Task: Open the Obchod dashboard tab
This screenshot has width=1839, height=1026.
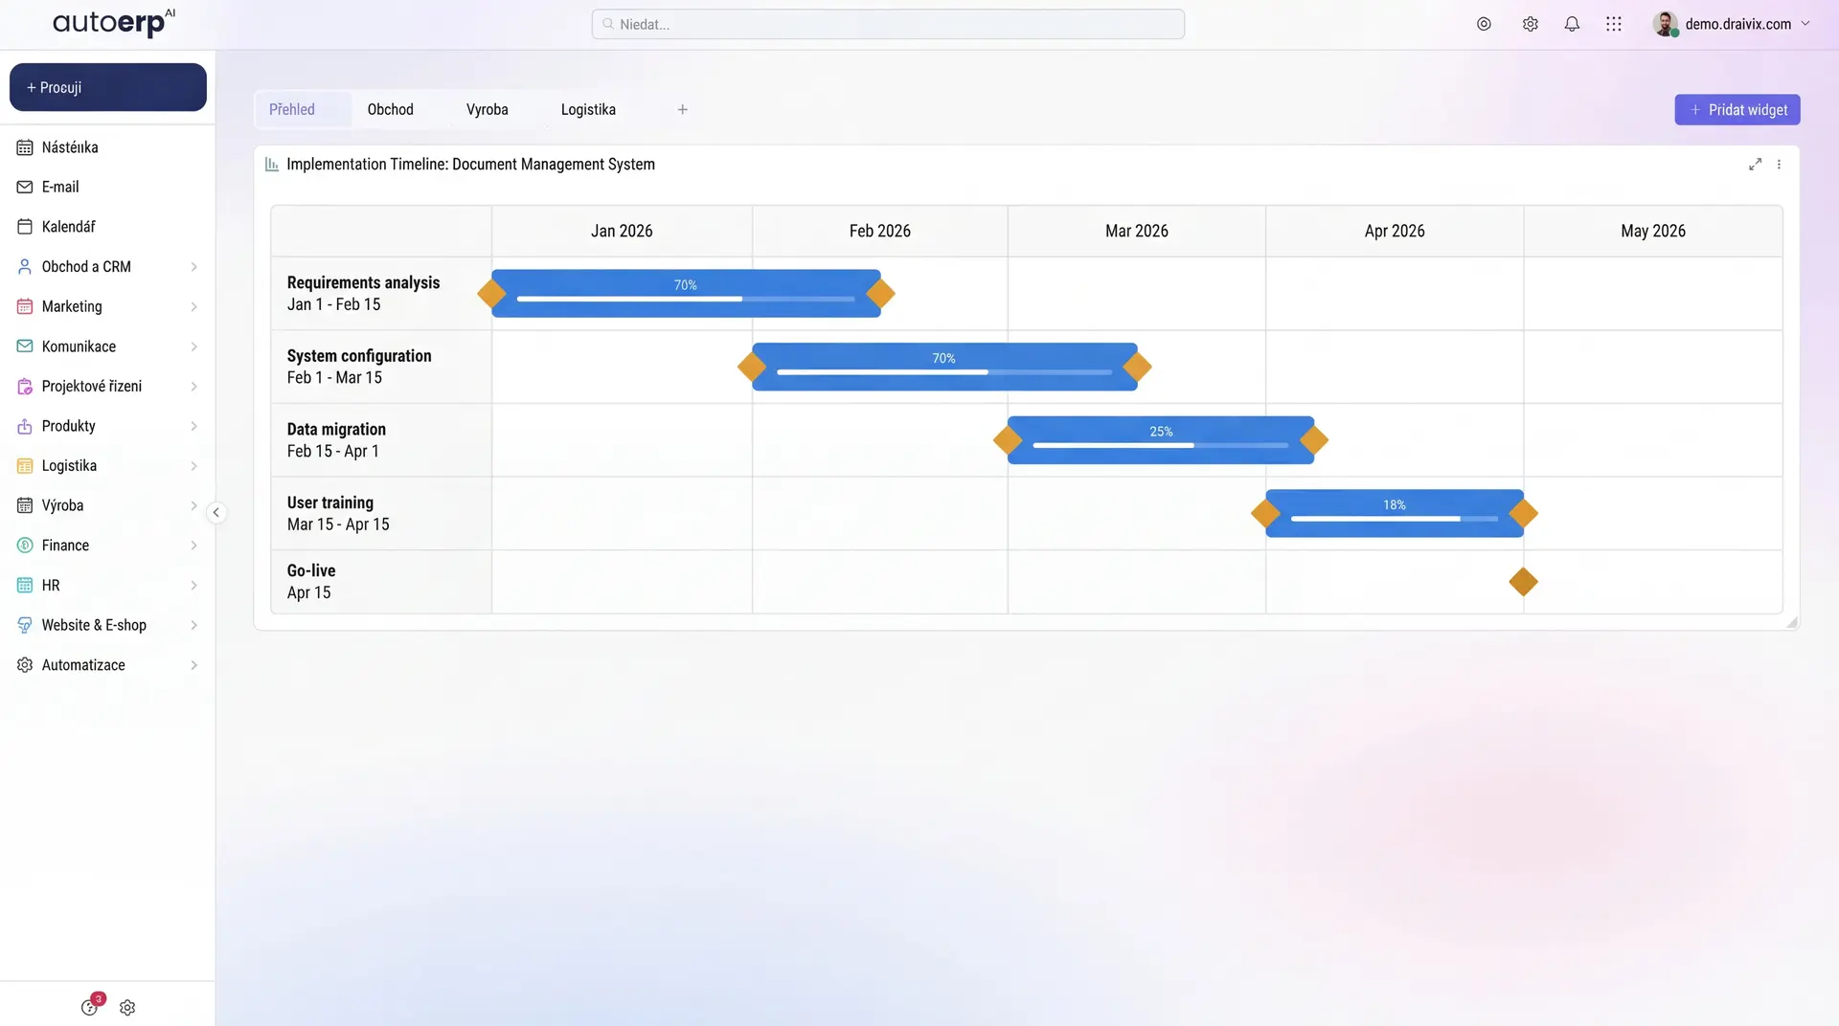Action: pyautogui.click(x=390, y=109)
